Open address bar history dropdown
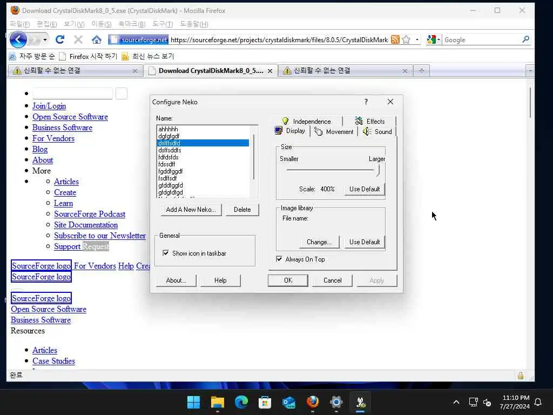 click(x=417, y=39)
